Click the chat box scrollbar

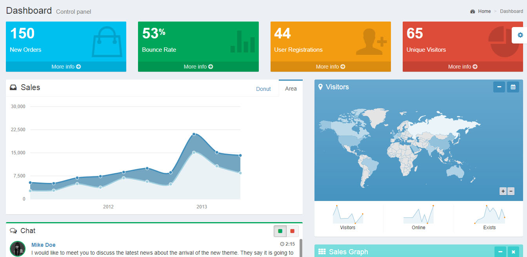[301, 247]
